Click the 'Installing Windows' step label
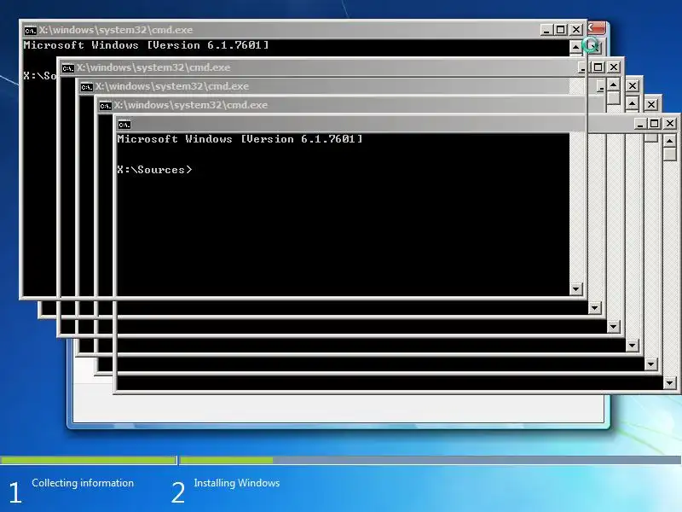The width and height of the screenshot is (682, 512). click(x=237, y=483)
